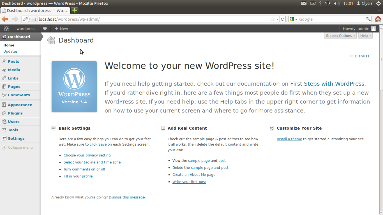Open the Howdy, admin account menu
Viewport: 383px width, 215px height.
point(359,29)
